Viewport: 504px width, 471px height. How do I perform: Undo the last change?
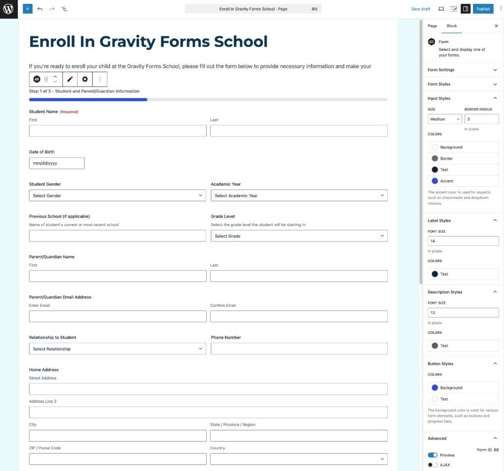pyautogui.click(x=40, y=9)
